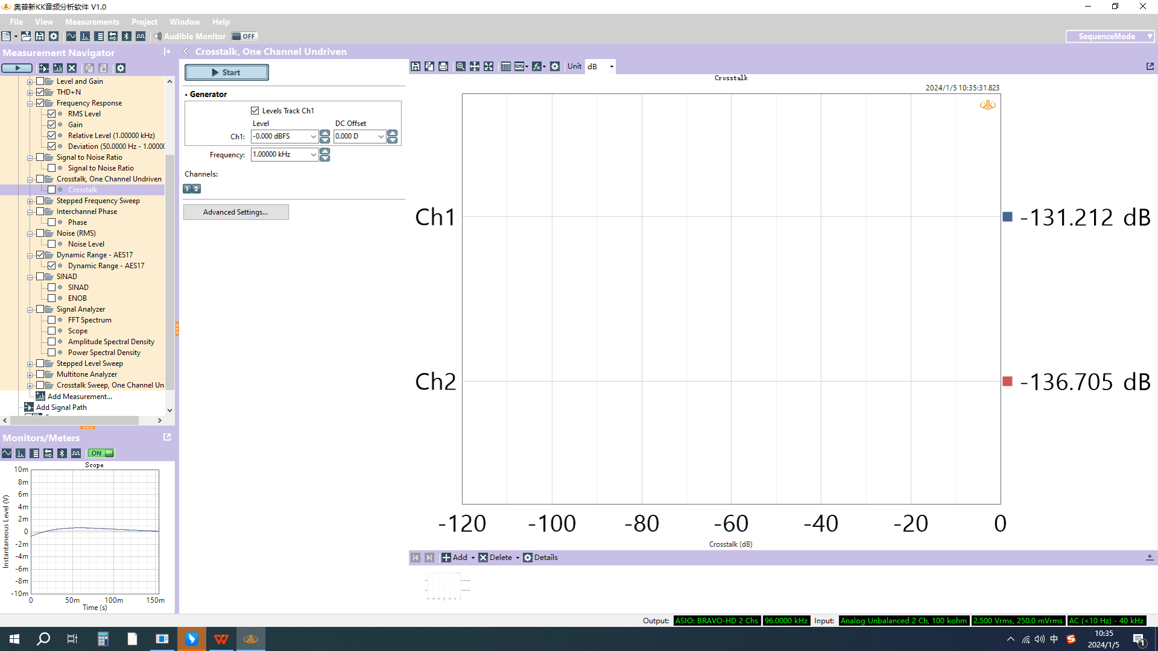Uncheck Levels Track Ch1 checkbox
The height and width of the screenshot is (651, 1158).
pos(255,111)
